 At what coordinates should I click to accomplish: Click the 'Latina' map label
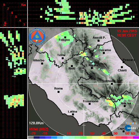pos(73,112)
